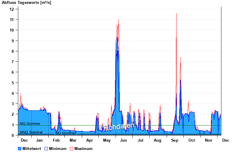Click the Apr month axis label
239x164 pixels.
pos(90,140)
